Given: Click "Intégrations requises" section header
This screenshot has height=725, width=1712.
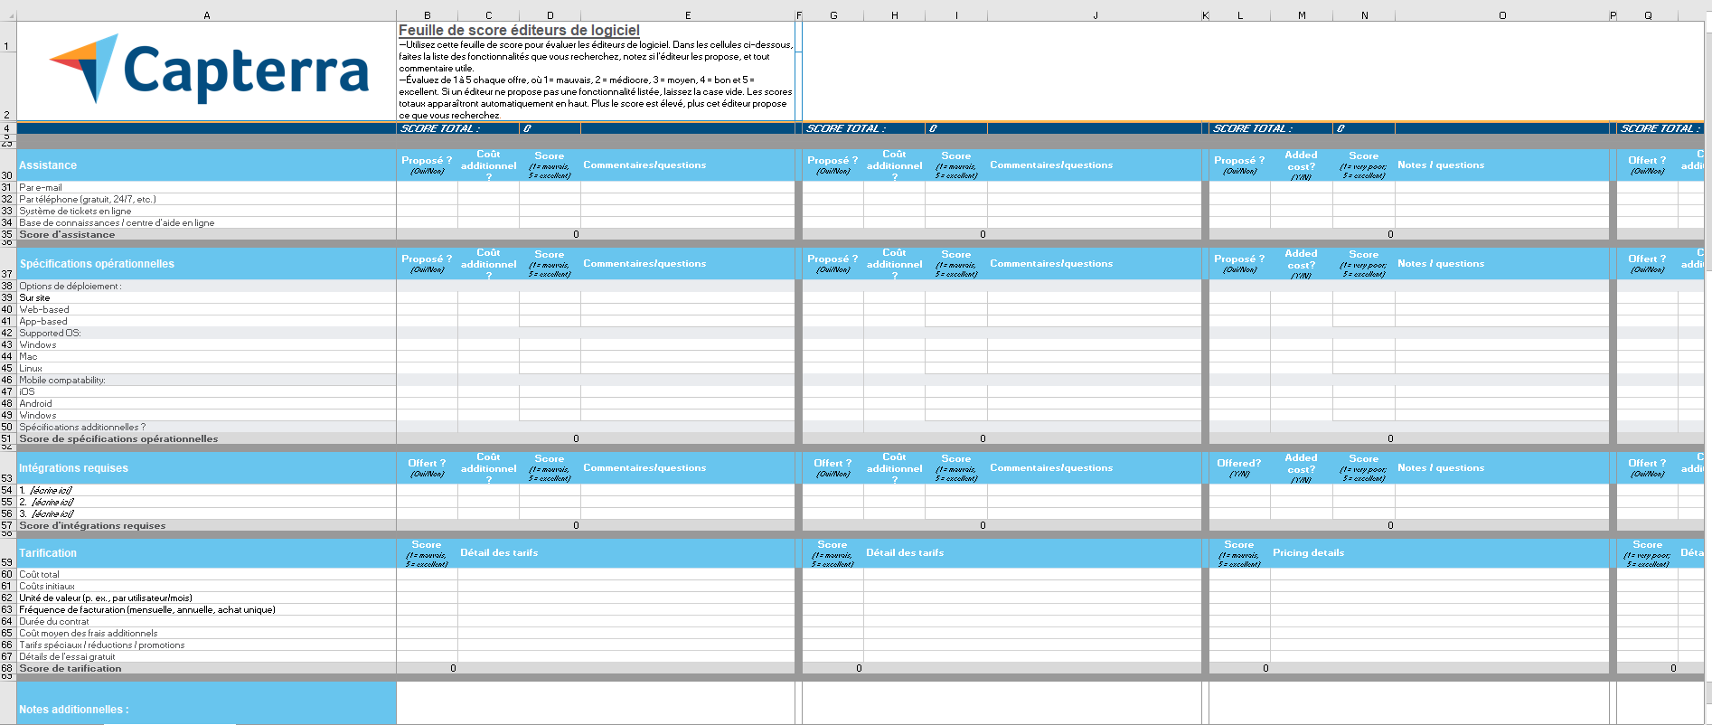Looking at the screenshot, I should click(x=206, y=468).
